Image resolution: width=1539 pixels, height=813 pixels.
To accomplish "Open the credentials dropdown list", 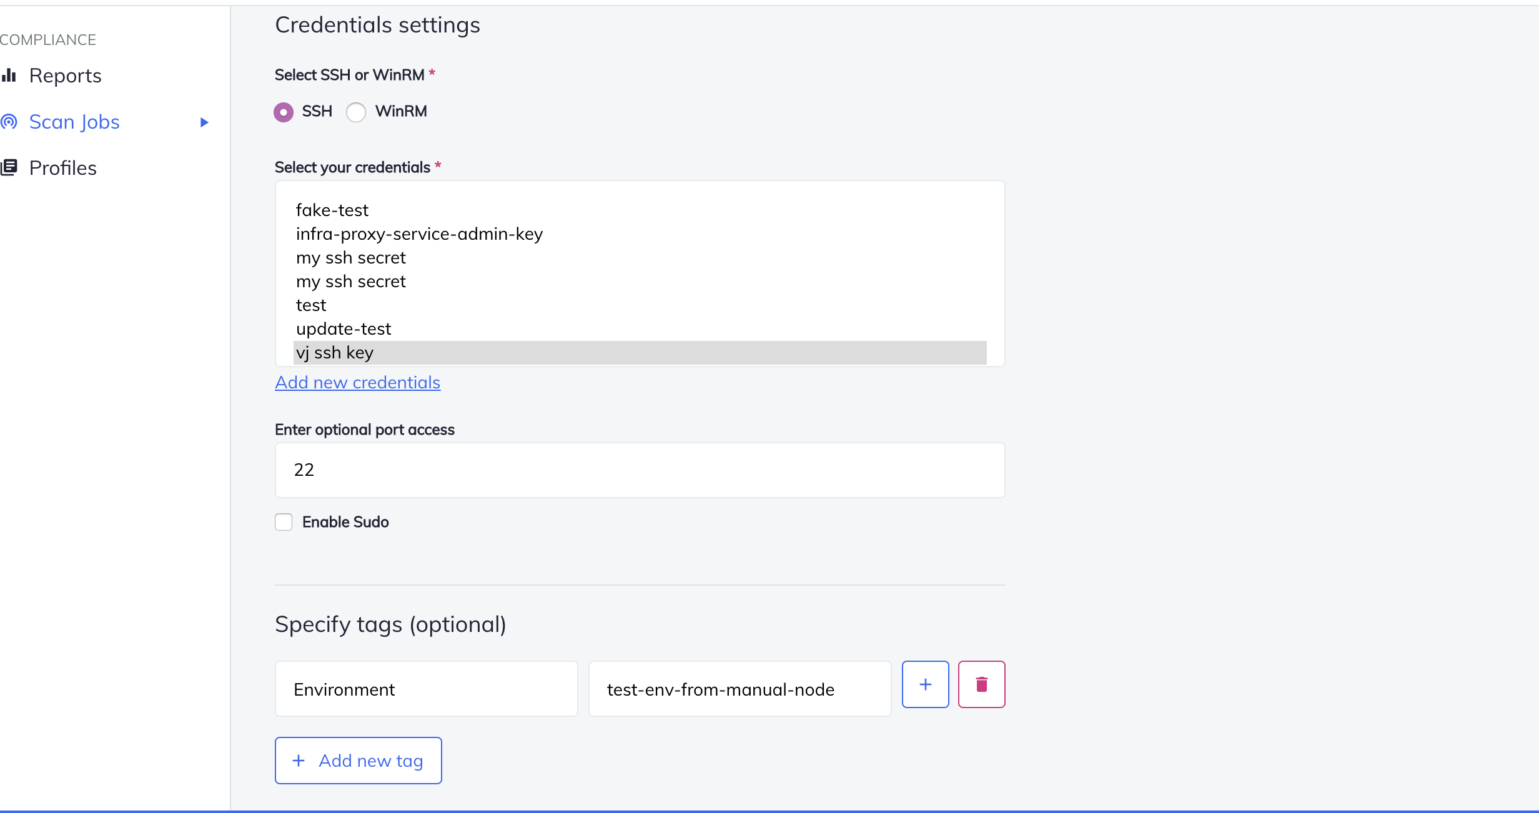I will pyautogui.click(x=639, y=273).
